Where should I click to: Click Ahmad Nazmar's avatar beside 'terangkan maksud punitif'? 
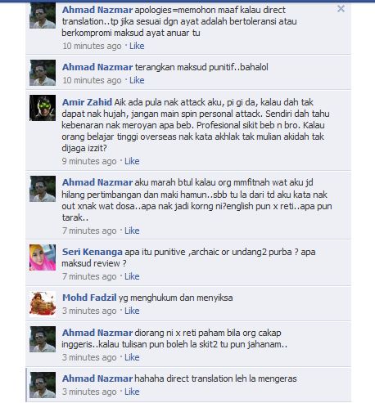click(x=43, y=73)
